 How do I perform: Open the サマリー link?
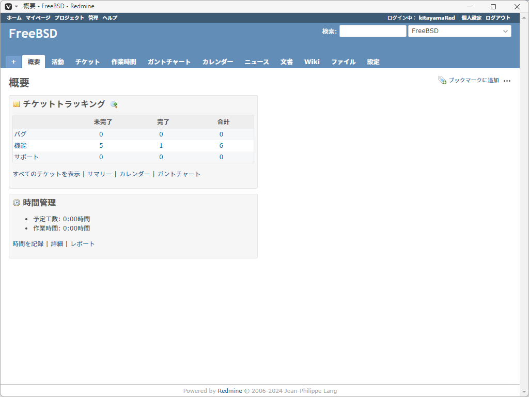click(100, 174)
